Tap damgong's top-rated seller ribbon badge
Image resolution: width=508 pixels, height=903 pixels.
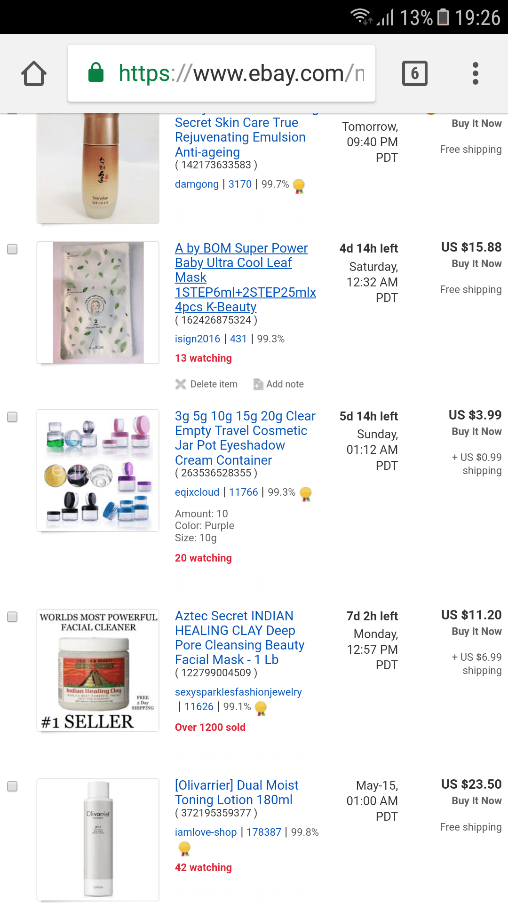tap(299, 186)
